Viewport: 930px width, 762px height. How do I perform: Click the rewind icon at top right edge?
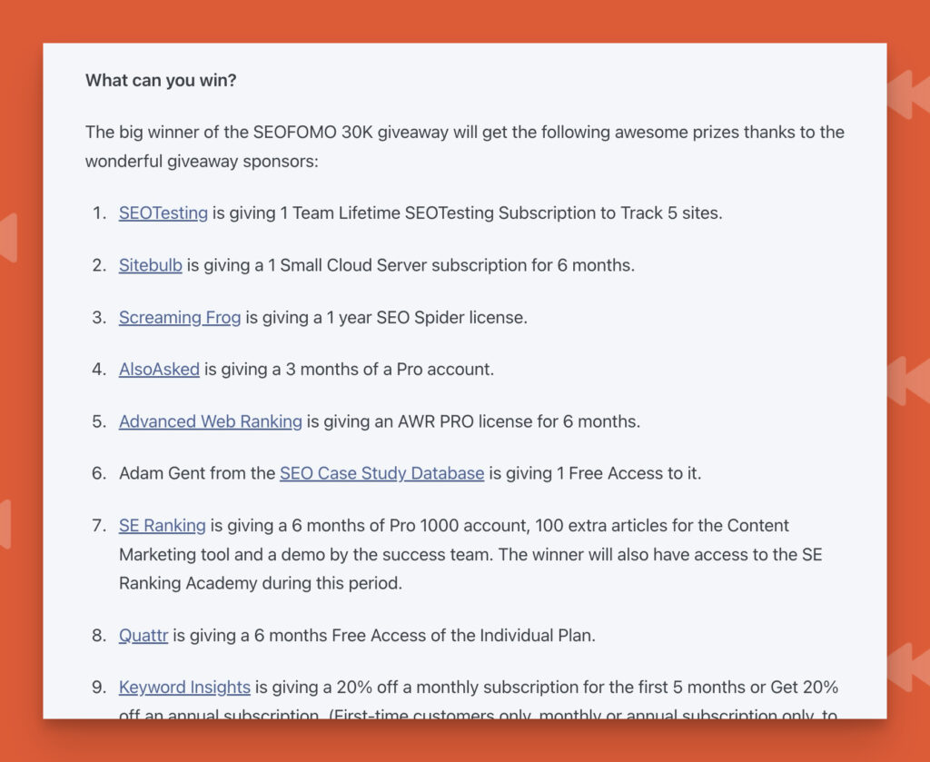point(908,94)
